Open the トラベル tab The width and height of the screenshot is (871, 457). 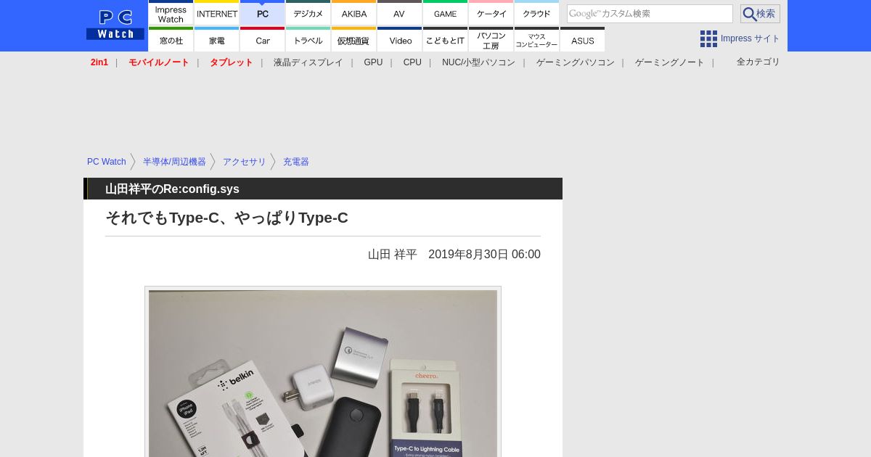point(308,40)
